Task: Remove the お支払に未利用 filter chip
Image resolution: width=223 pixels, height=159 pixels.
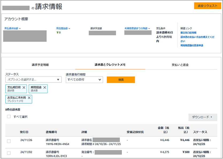Action: (x=29, y=98)
